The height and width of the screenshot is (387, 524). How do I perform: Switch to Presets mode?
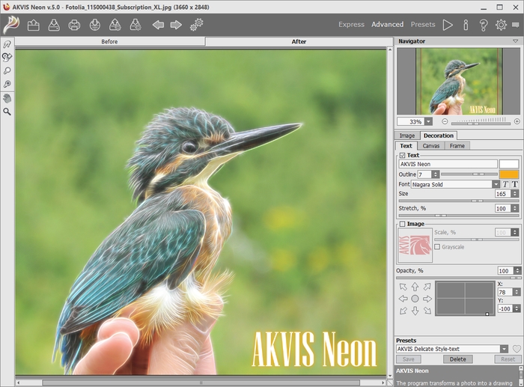[x=423, y=25]
